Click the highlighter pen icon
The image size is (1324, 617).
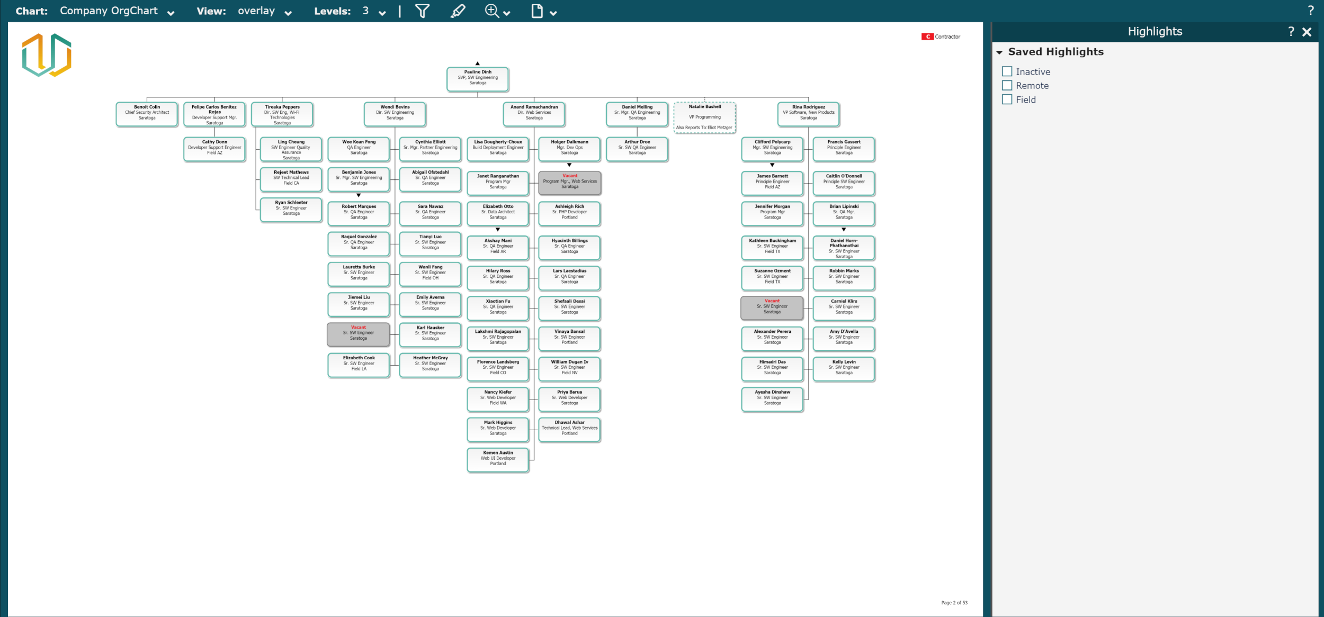coord(458,11)
